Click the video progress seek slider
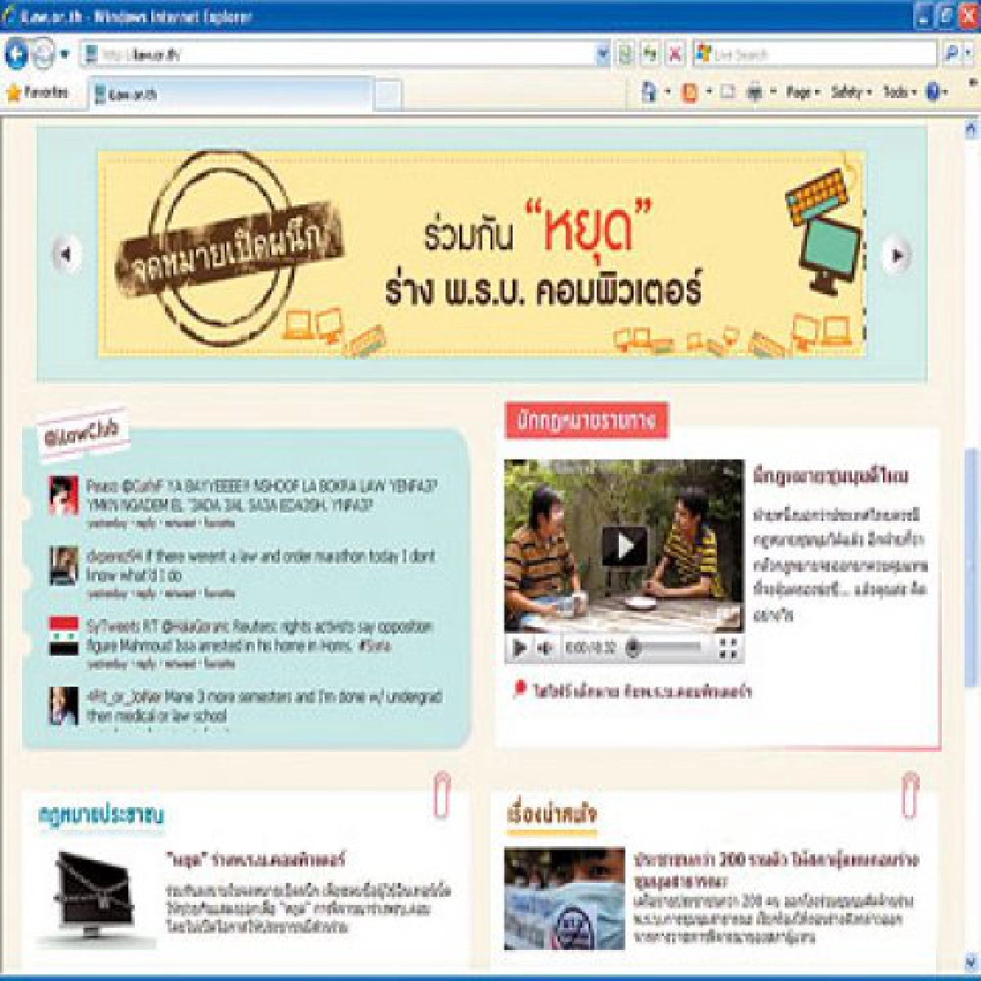 665,648
